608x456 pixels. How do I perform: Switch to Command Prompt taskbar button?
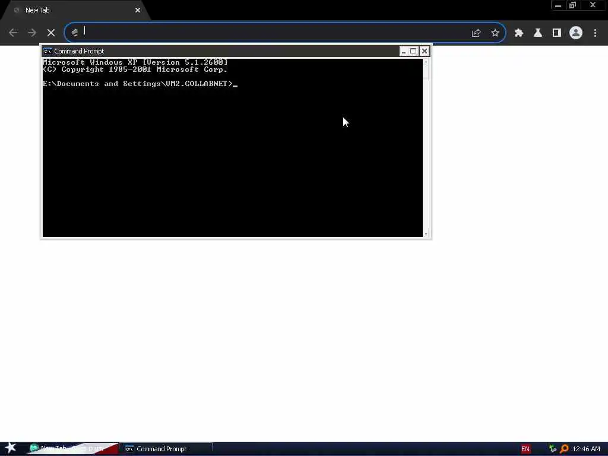tap(167, 449)
